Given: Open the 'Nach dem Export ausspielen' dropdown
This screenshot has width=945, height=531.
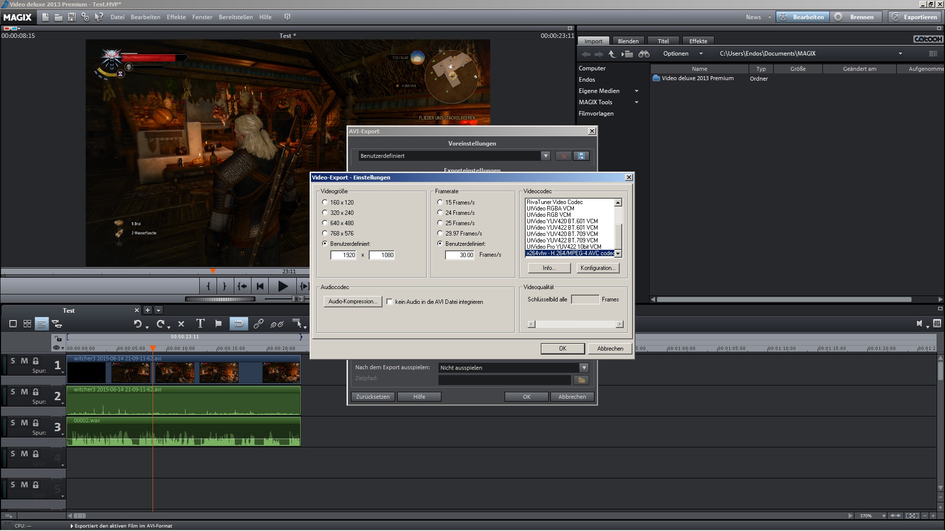Looking at the screenshot, I should pyautogui.click(x=584, y=368).
